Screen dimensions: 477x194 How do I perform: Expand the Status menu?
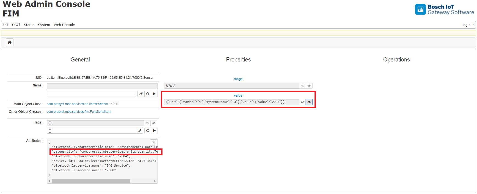click(x=29, y=25)
